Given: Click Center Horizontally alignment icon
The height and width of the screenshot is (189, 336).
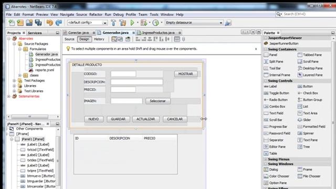Looking at the screenshot, I should (x=150, y=39).
